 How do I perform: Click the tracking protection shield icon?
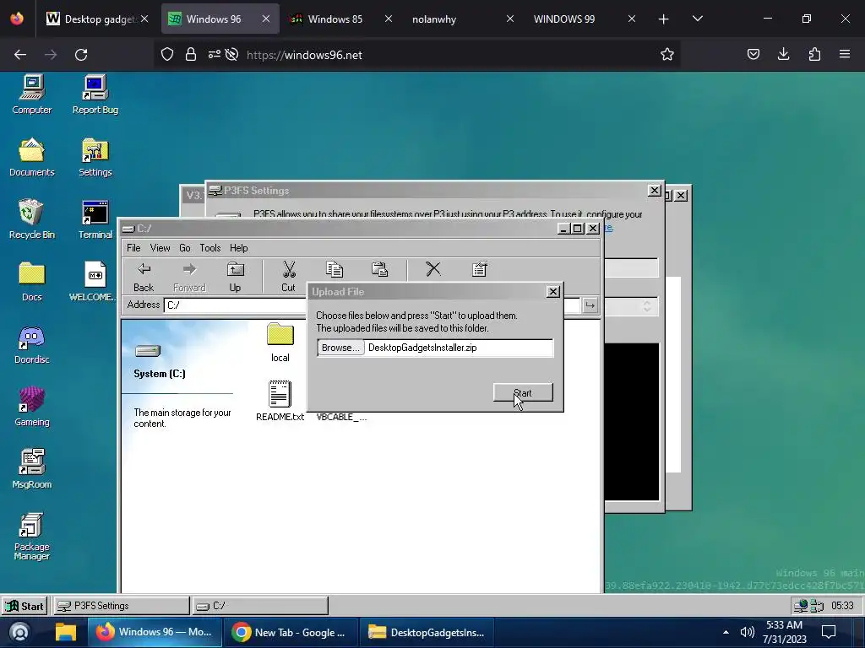point(167,55)
